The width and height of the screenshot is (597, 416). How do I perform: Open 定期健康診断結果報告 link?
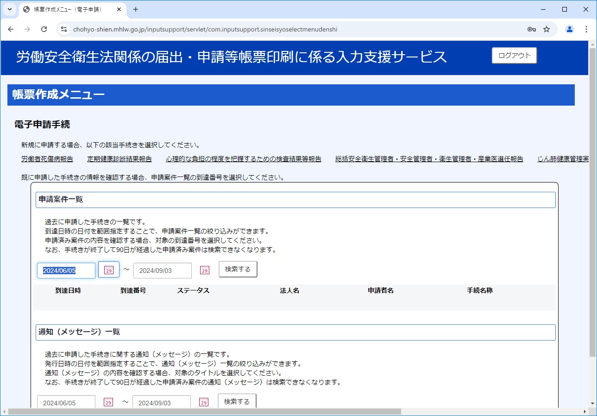(119, 159)
